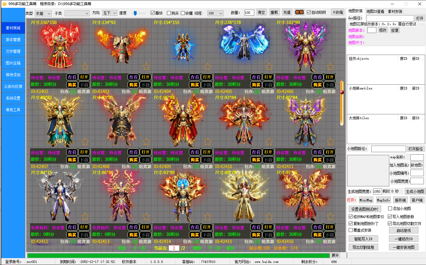The height and width of the screenshot is (265, 426).
Task: Click the 充值 button
Action: pos(287,12)
